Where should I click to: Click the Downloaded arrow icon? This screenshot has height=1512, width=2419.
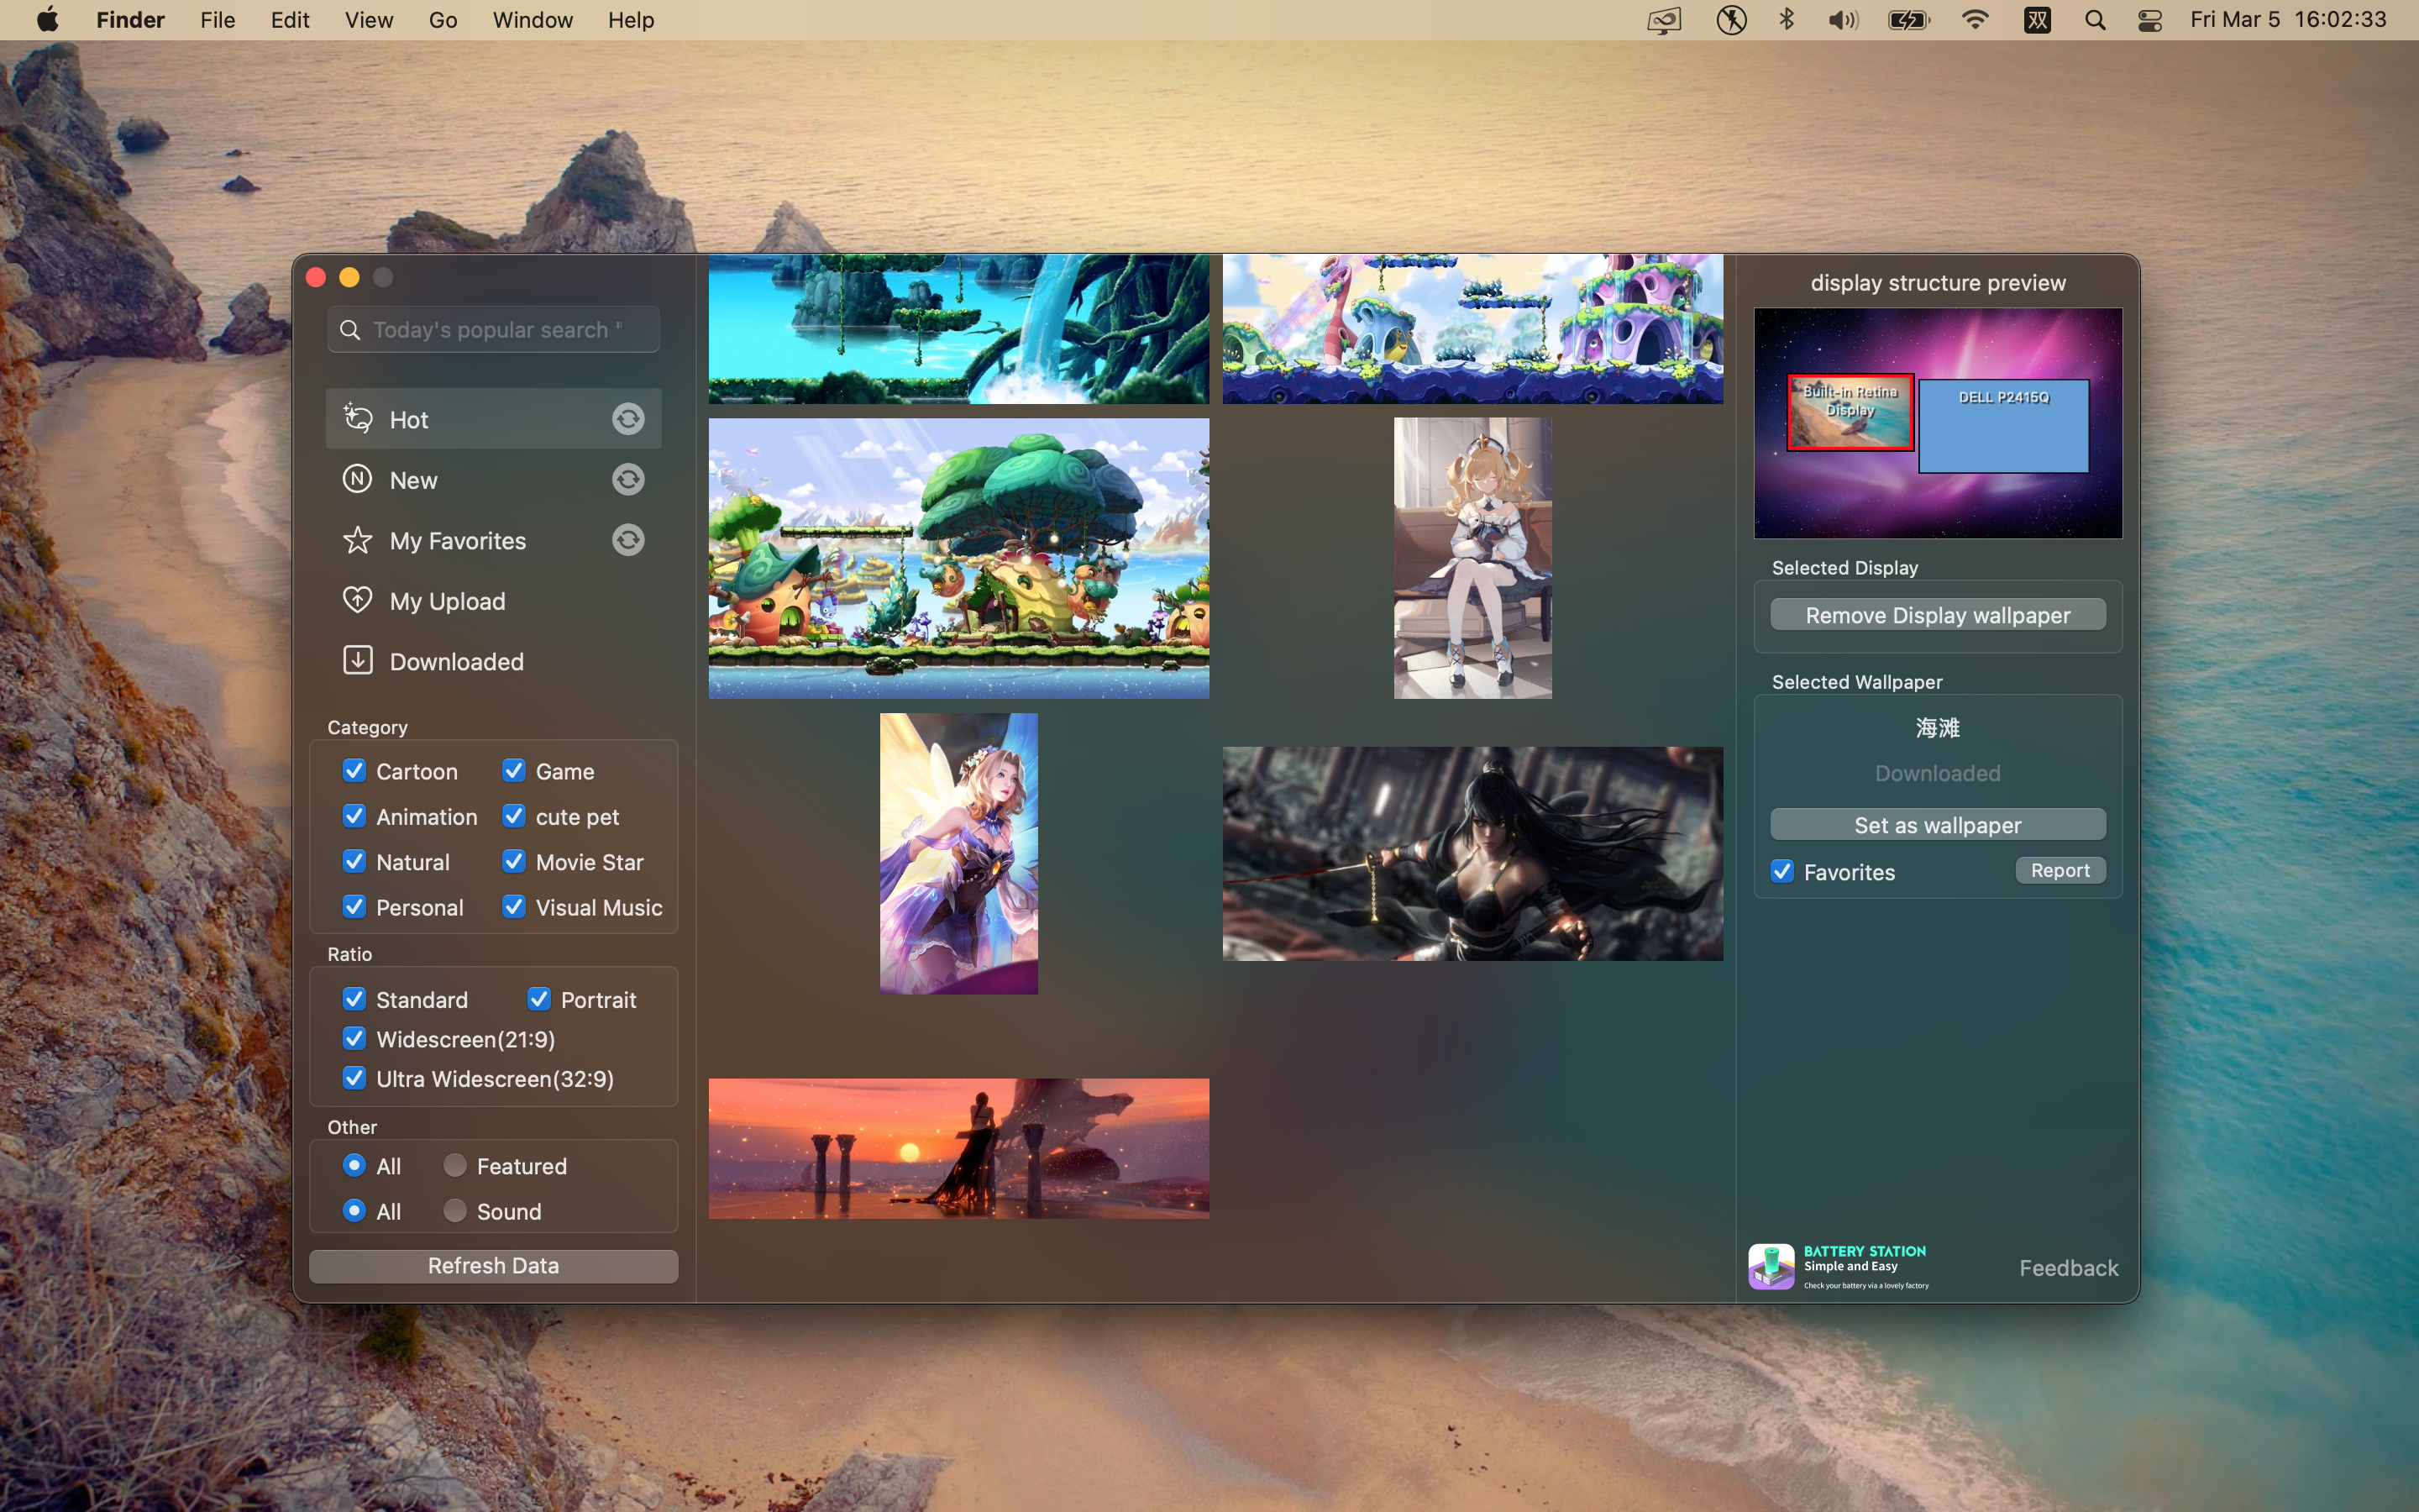click(358, 661)
